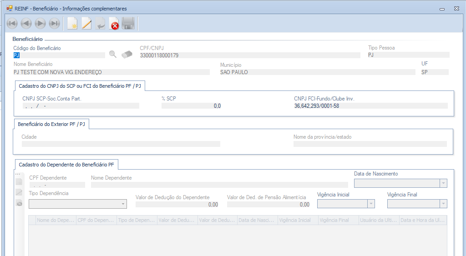Click the Cidade field

[x=121, y=144]
